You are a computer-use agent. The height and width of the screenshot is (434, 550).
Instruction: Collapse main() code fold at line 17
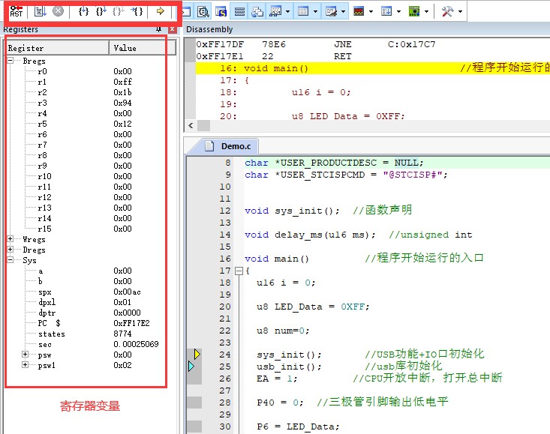point(239,271)
